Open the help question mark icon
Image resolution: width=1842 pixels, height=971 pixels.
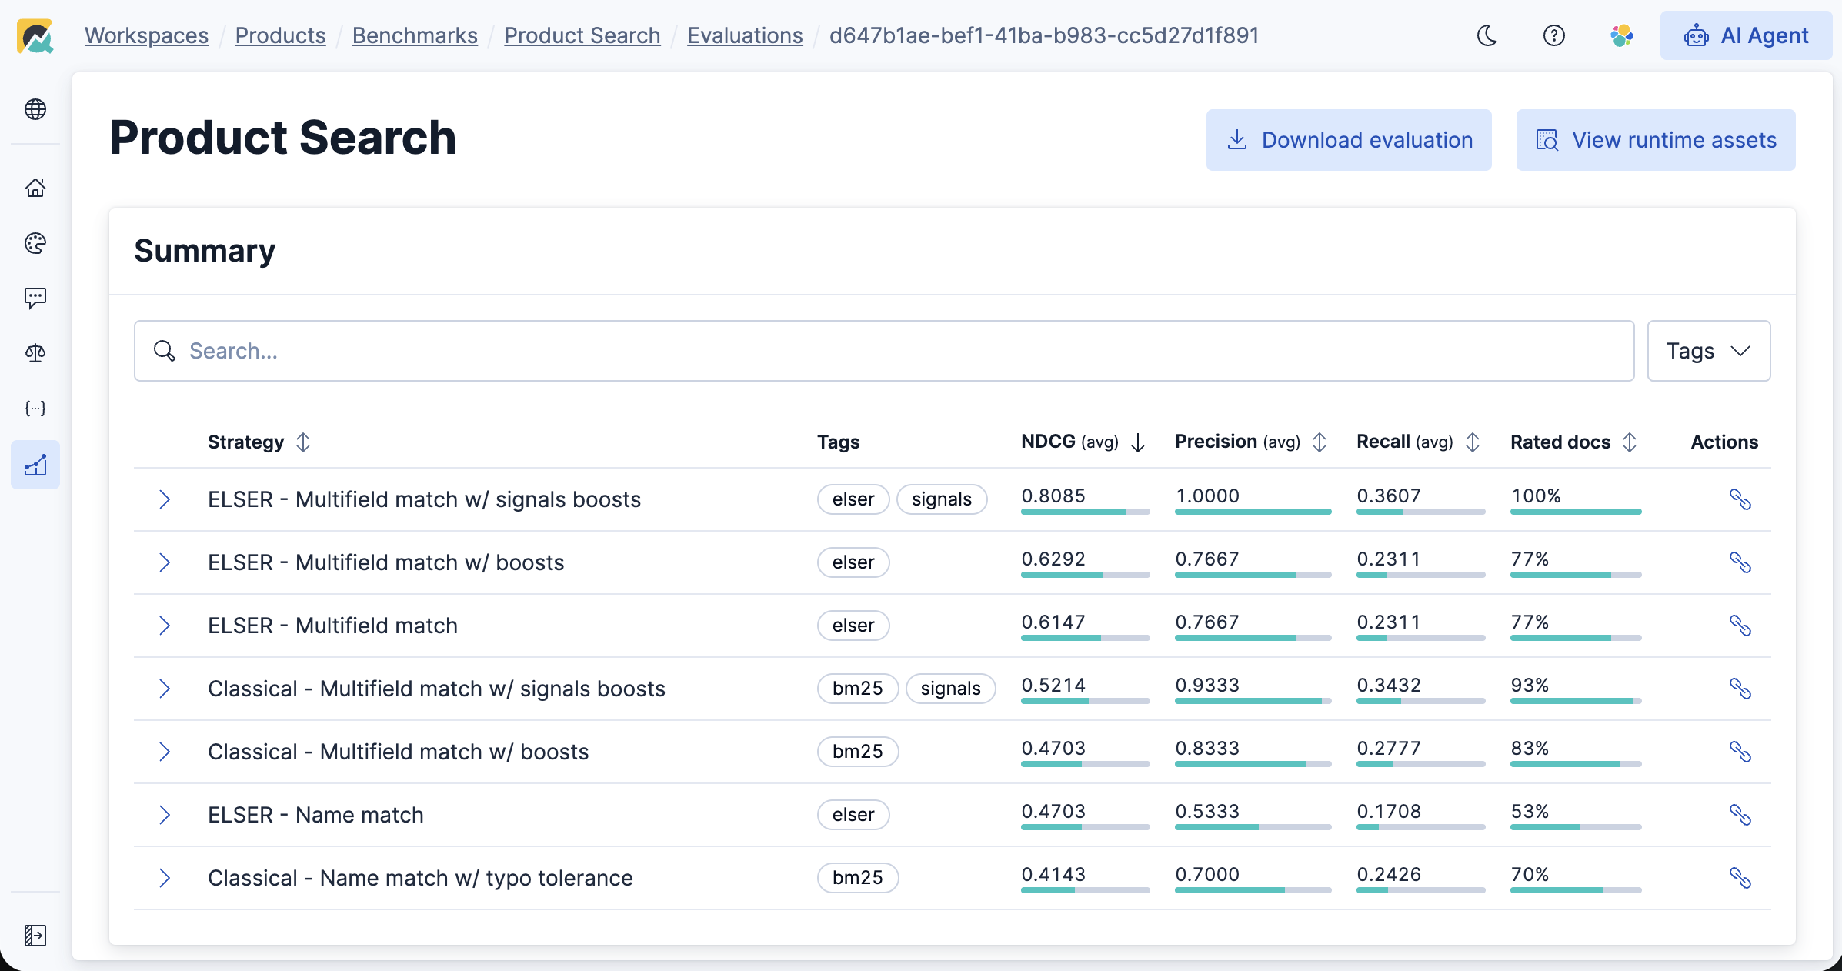[1553, 35]
